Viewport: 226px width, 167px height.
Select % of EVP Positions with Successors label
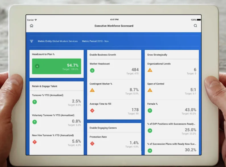(171, 124)
